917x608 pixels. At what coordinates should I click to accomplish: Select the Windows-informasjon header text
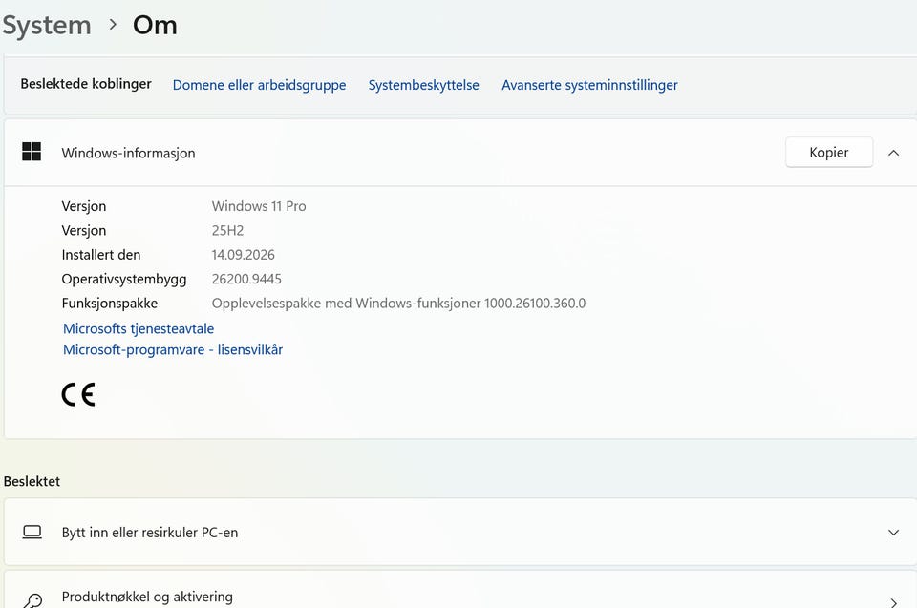(x=129, y=153)
